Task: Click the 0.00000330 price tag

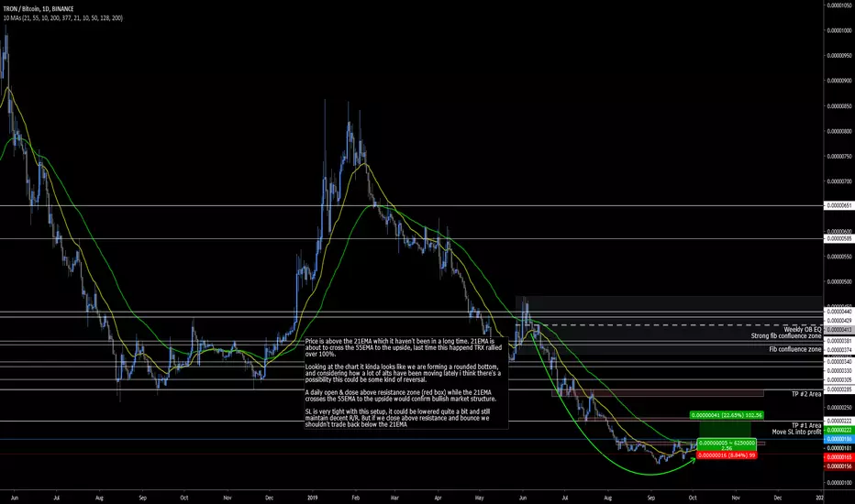Action: [839, 370]
